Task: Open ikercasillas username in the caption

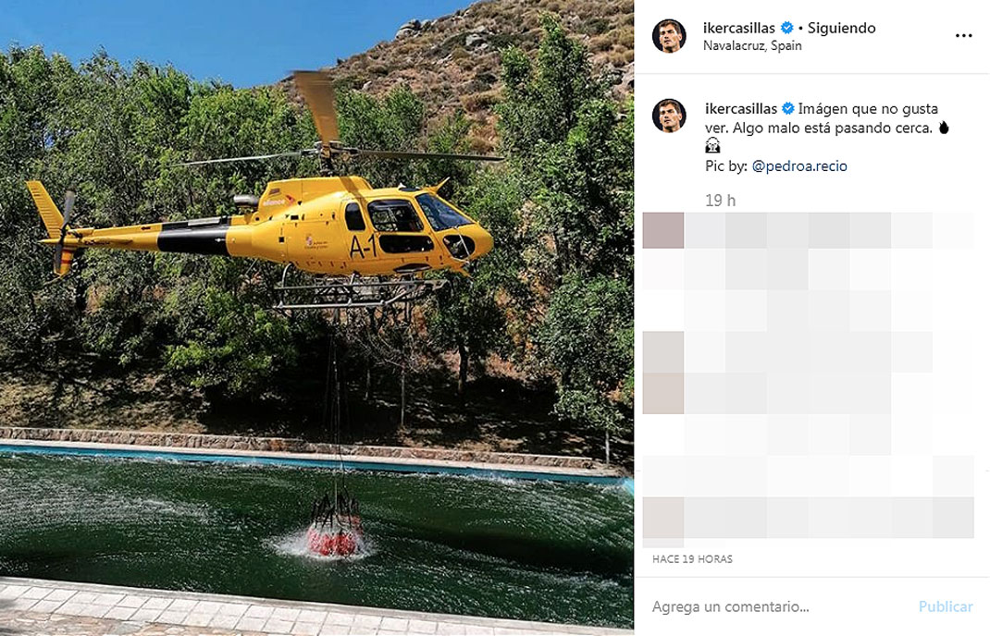Action: pyautogui.click(x=740, y=108)
